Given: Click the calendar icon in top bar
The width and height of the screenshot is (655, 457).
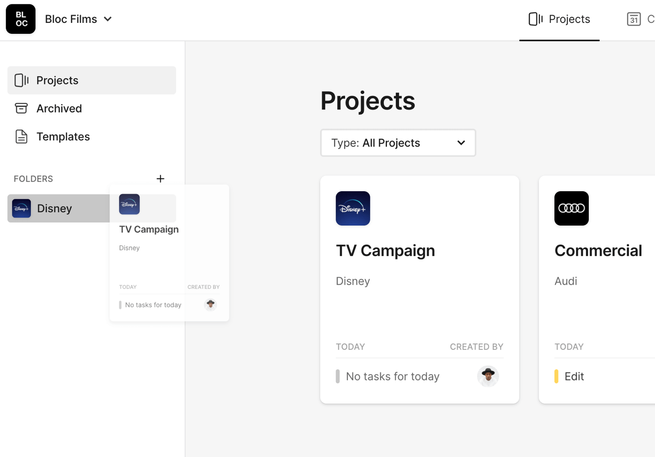Looking at the screenshot, I should click(633, 19).
